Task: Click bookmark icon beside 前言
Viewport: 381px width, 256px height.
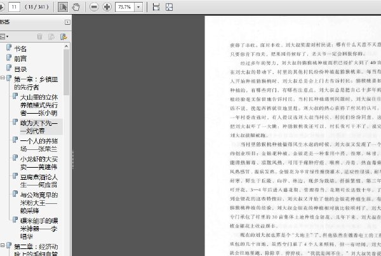Action: tap(9, 57)
